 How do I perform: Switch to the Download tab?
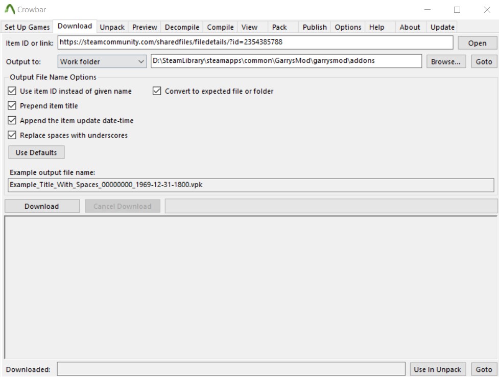pos(75,26)
